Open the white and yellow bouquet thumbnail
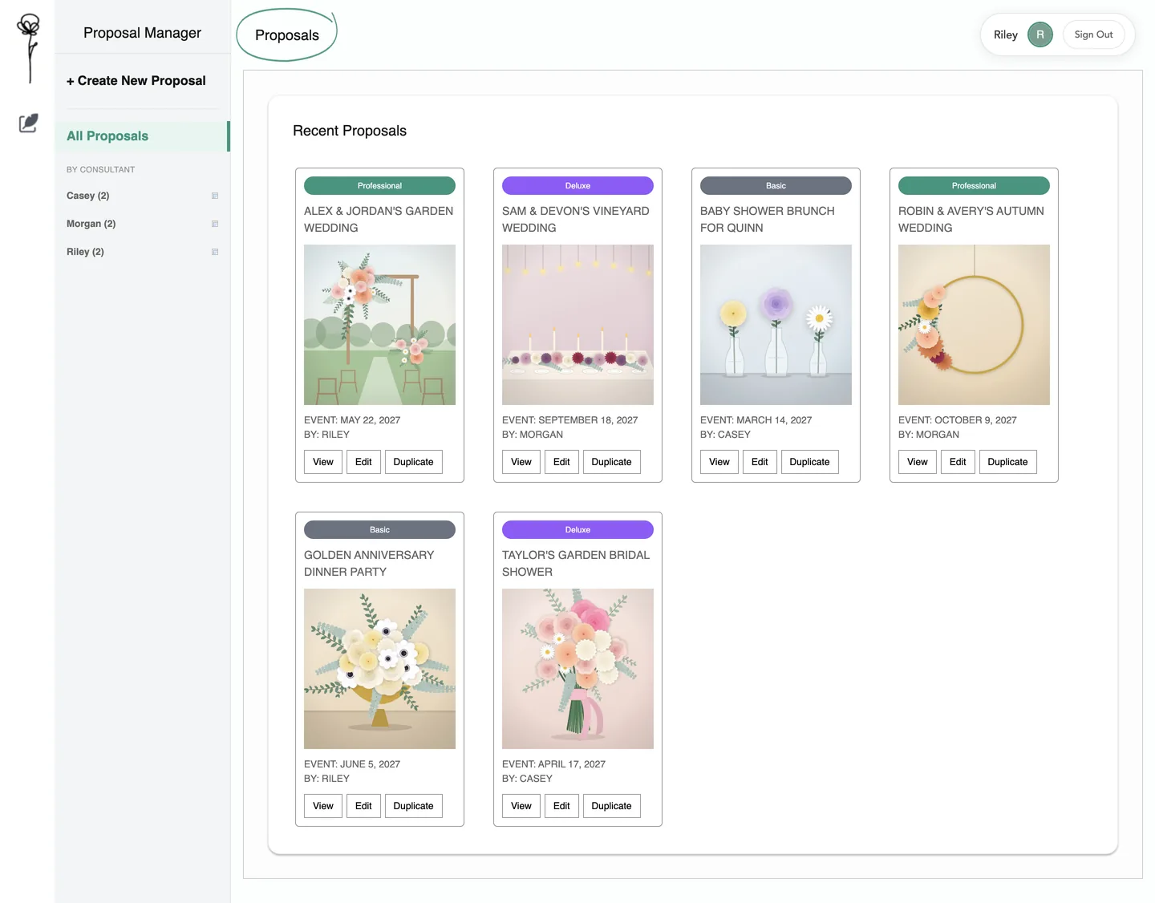The height and width of the screenshot is (903, 1155). [379, 669]
